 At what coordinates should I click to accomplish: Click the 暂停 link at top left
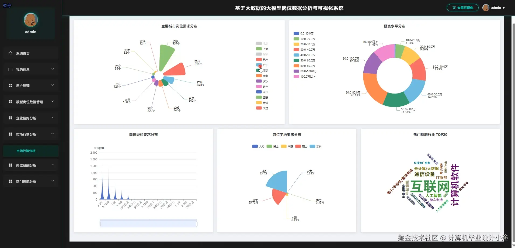click(7, 5)
